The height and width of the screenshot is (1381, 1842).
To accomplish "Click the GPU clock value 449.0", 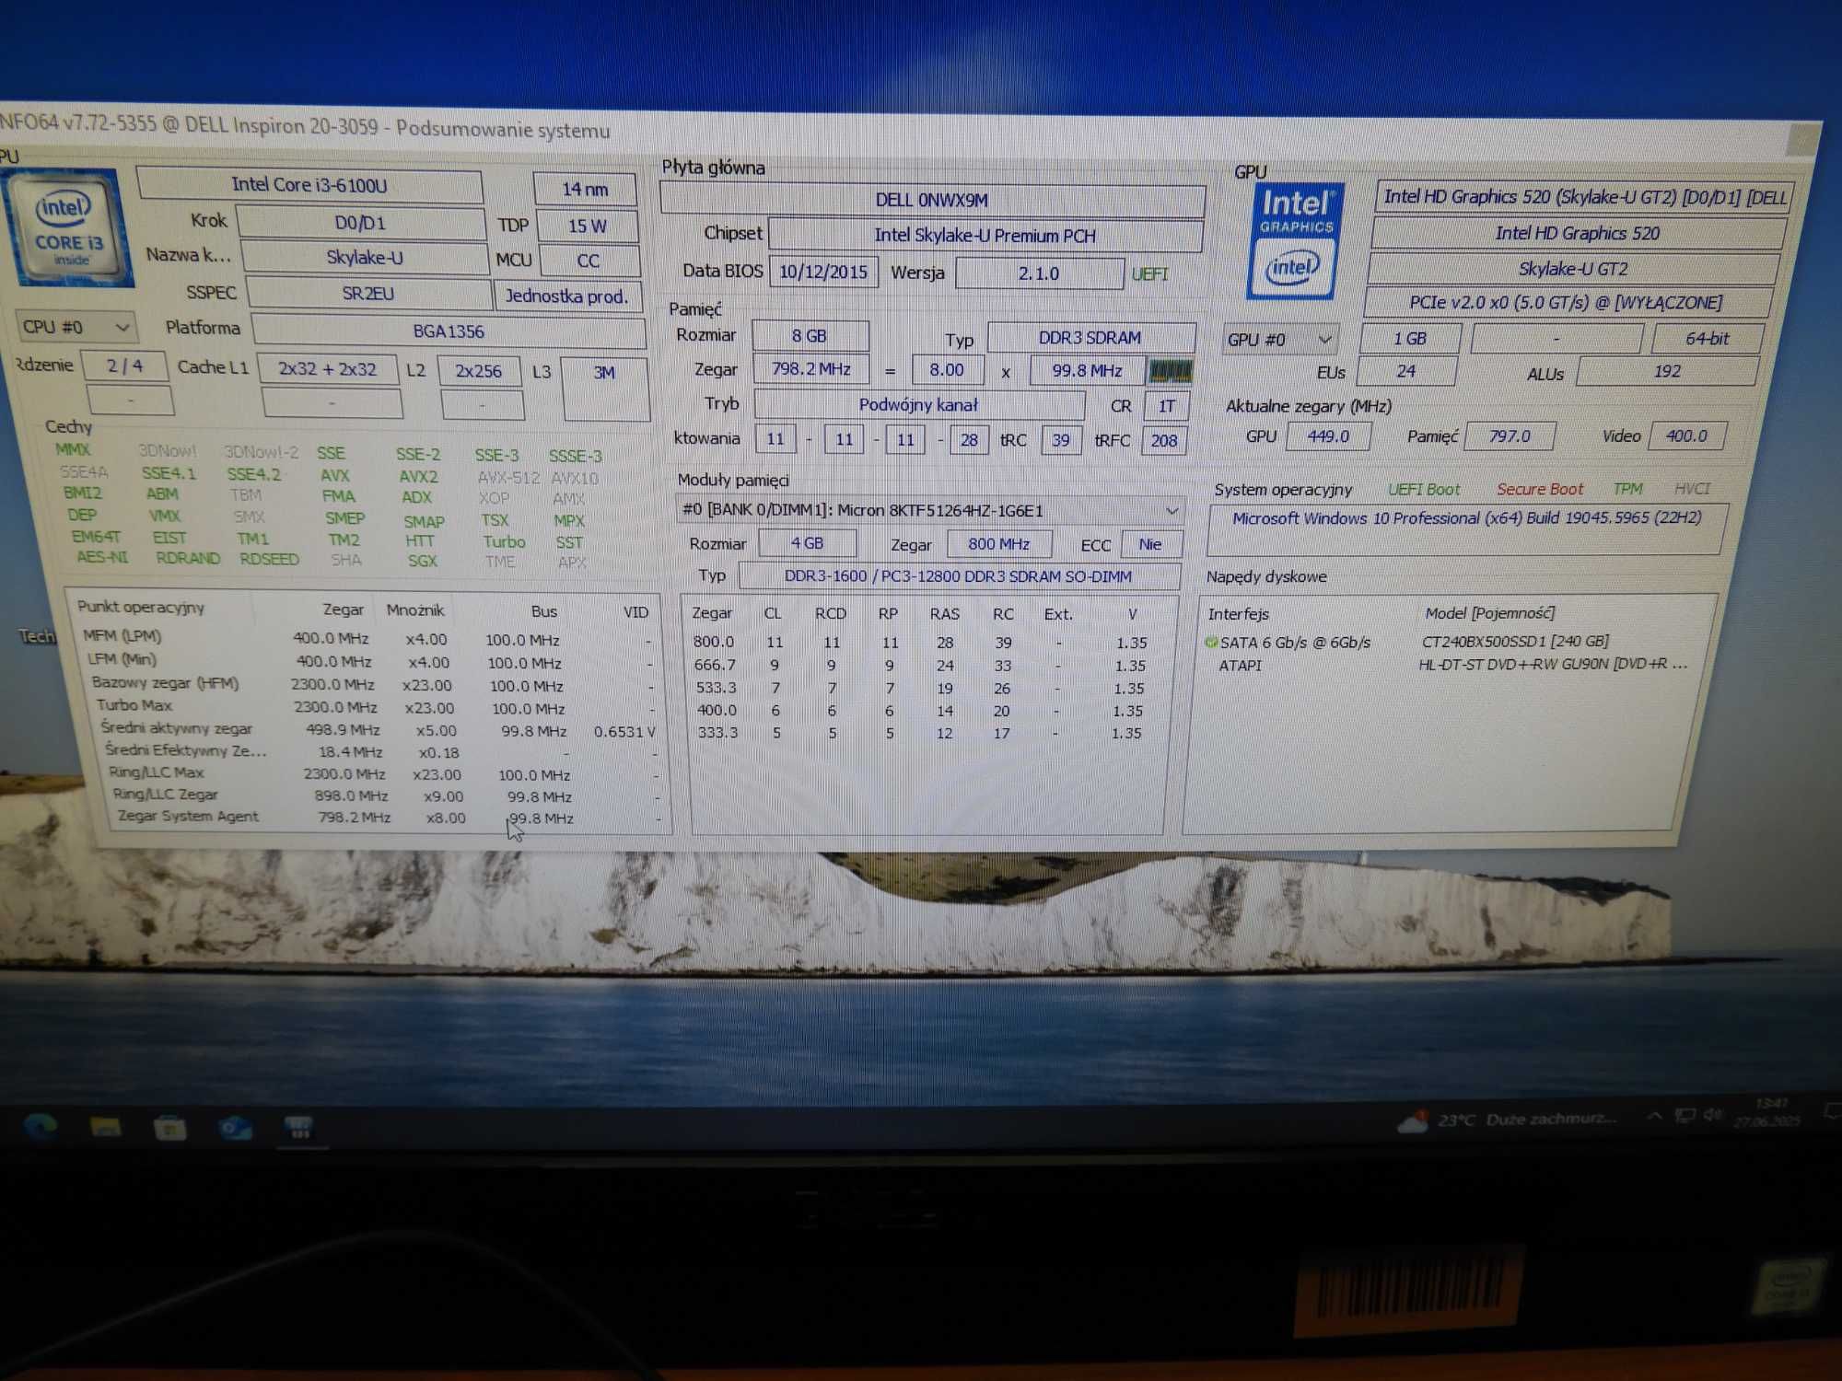I will (x=1327, y=436).
